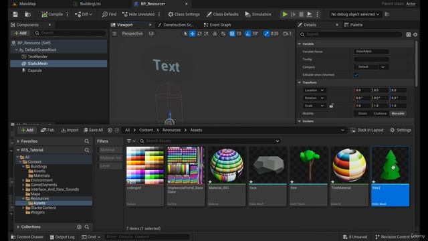The height and width of the screenshot is (241, 428).
Task: Open the viewport options hamburger menu
Action: point(114,33)
